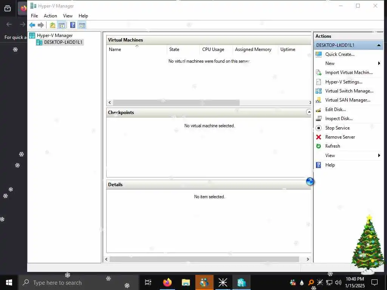Image resolution: width=387 pixels, height=290 pixels.
Task: Click Virtual Machines list scrollbar left arrow
Action: point(110,102)
